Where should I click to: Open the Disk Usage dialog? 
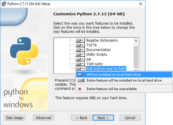pos(15,118)
